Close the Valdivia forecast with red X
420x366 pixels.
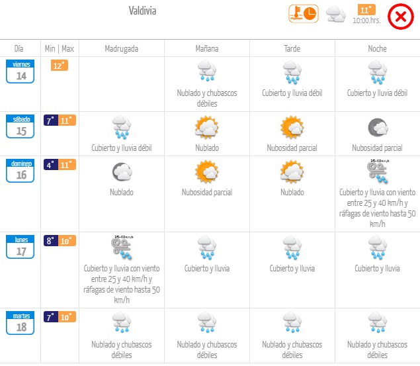point(401,17)
